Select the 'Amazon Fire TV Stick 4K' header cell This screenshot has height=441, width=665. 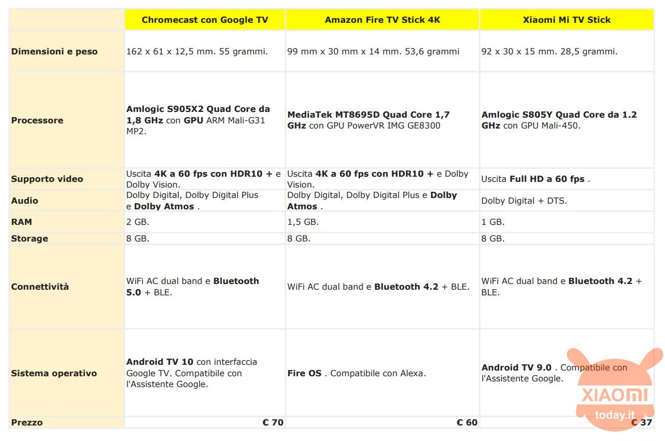click(x=382, y=20)
